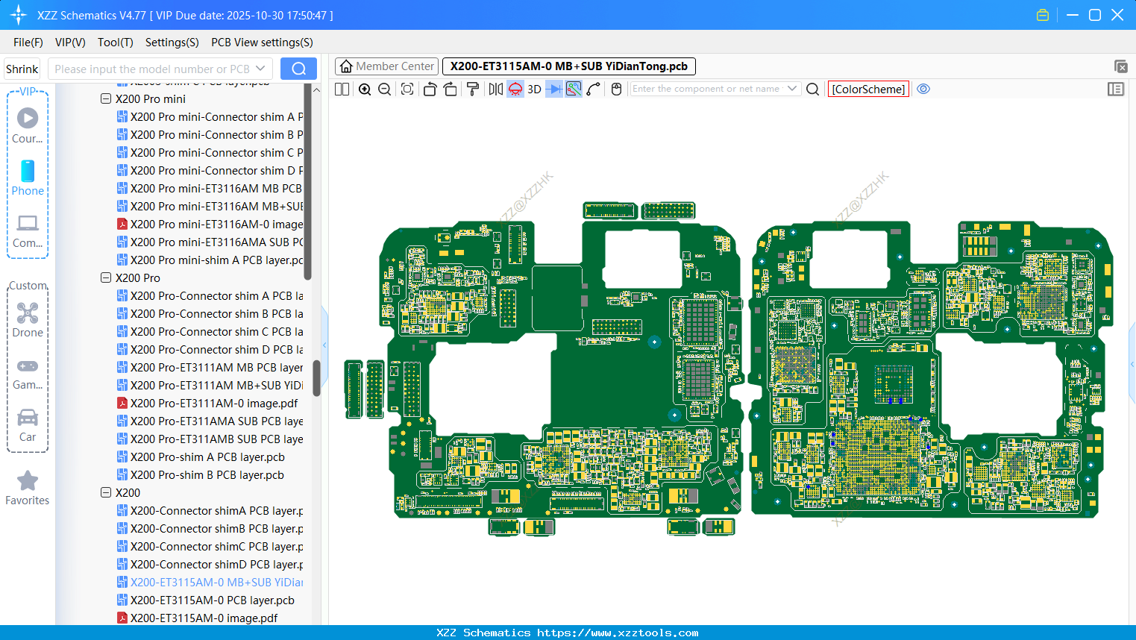Open the layer list panel icon
Screen dimensions: 1136x640
pyautogui.click(x=1116, y=89)
